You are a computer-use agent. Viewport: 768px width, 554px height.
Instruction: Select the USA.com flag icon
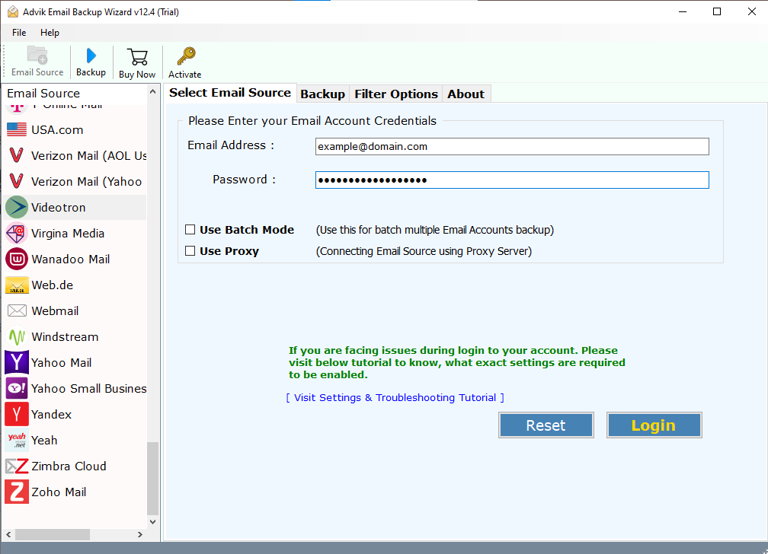coord(17,129)
